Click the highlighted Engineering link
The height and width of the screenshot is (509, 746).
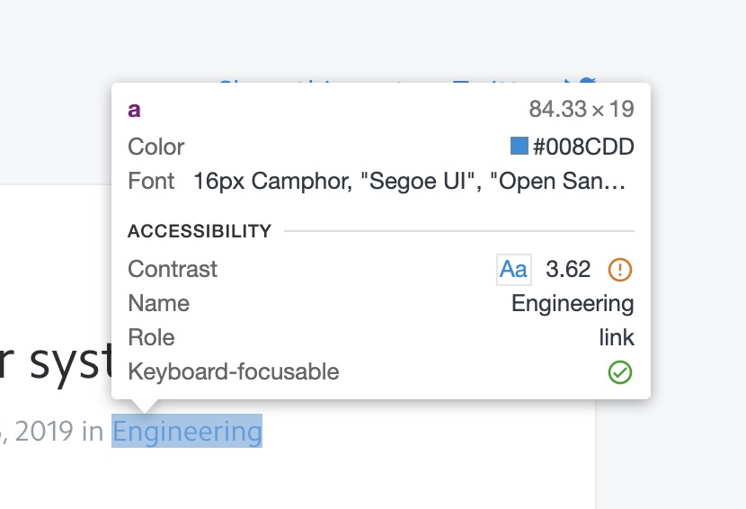187,432
